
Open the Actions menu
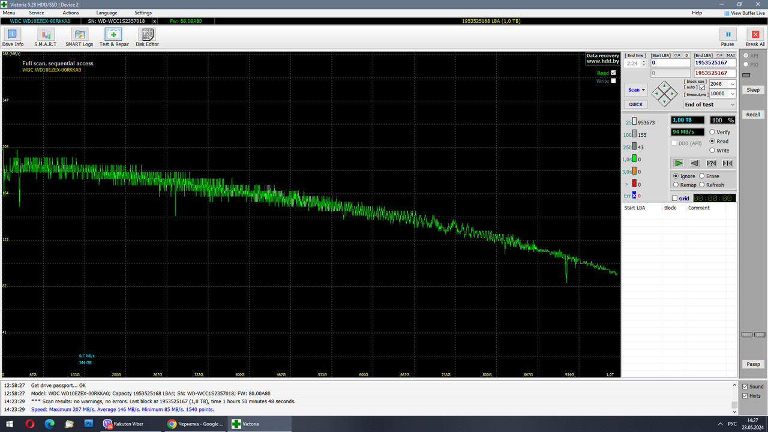coord(71,13)
